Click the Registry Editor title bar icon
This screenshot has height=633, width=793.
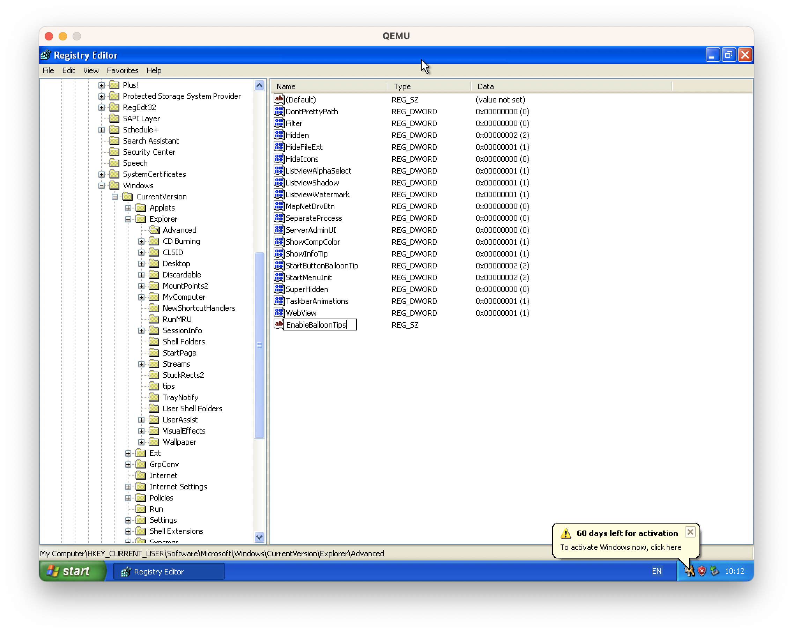click(46, 55)
